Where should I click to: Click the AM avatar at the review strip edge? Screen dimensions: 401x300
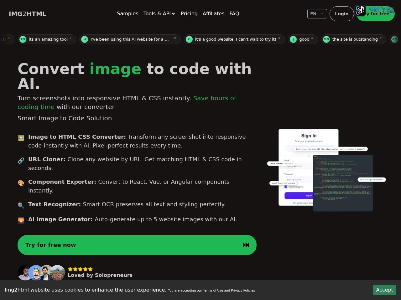tap(395, 39)
